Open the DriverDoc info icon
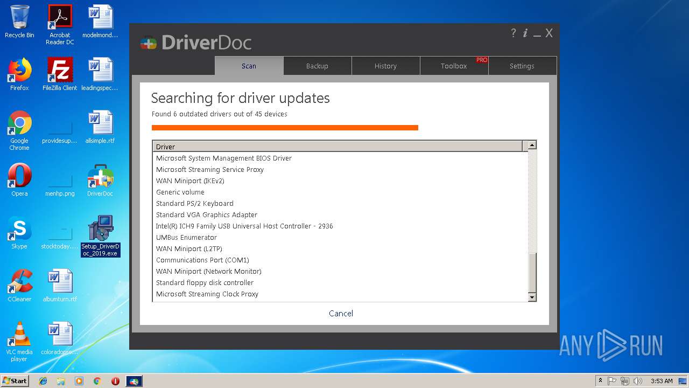 click(525, 33)
